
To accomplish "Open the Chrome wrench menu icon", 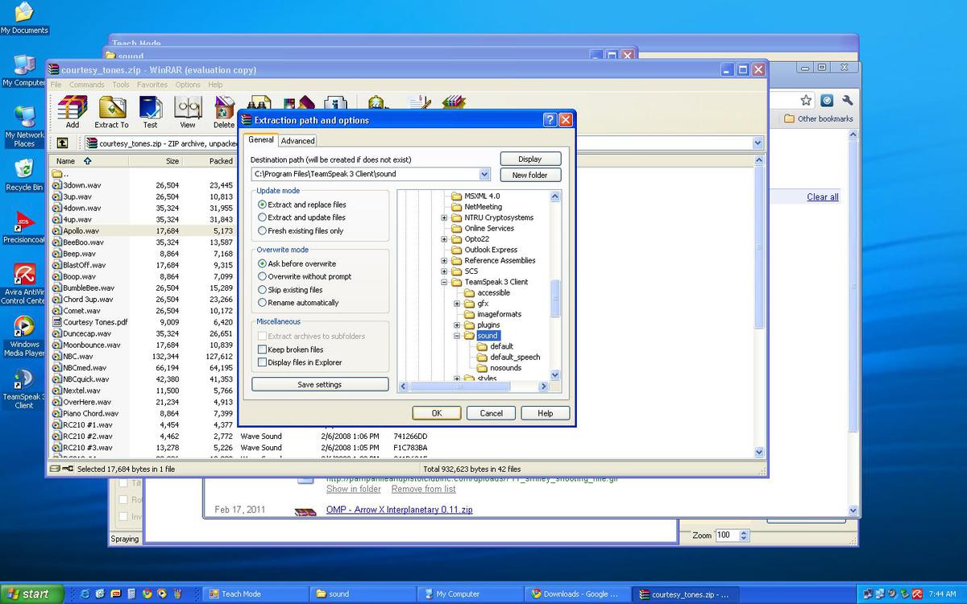I will pos(847,101).
